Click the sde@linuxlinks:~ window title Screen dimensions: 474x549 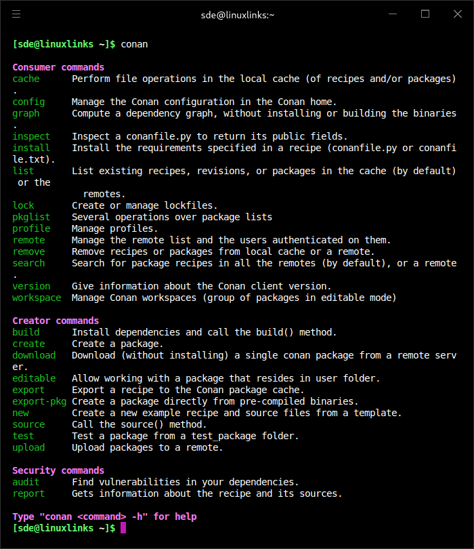pyautogui.click(x=237, y=14)
